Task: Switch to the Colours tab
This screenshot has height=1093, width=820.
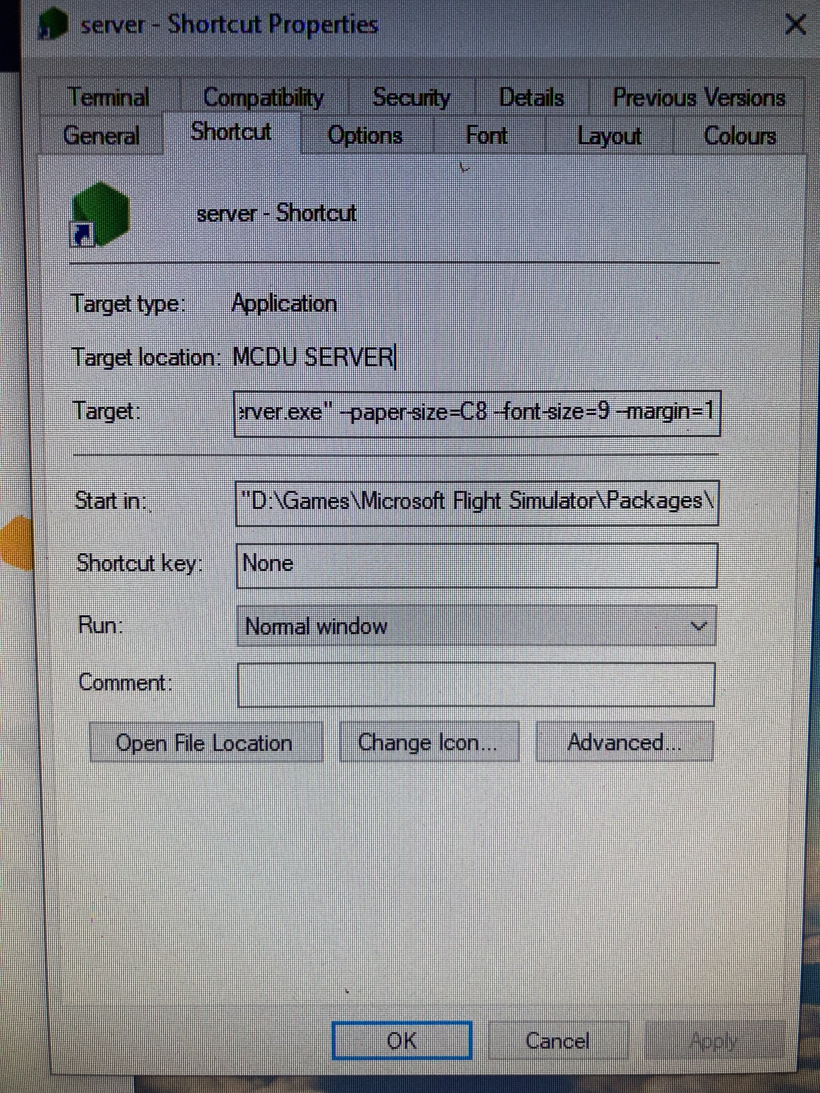Action: pos(739,135)
